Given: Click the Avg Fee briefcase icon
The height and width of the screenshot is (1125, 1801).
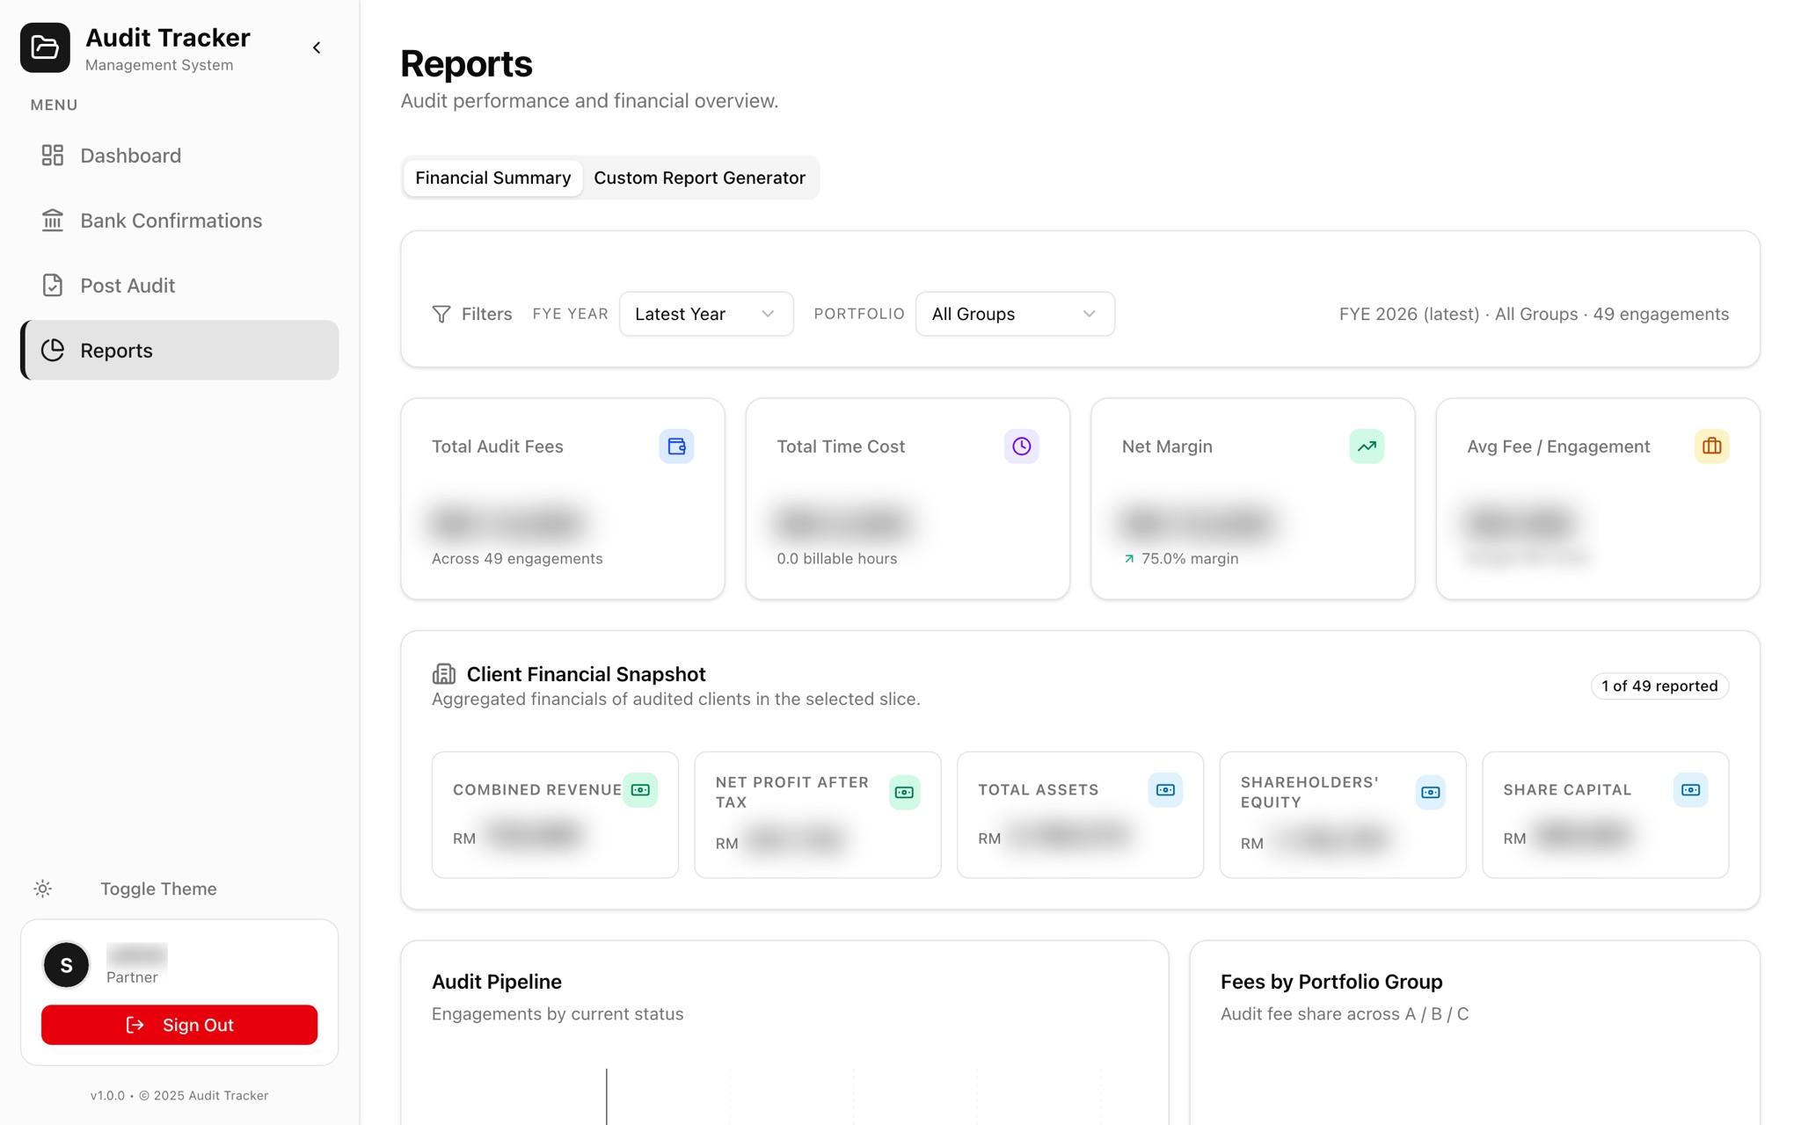Looking at the screenshot, I should coord(1711,446).
